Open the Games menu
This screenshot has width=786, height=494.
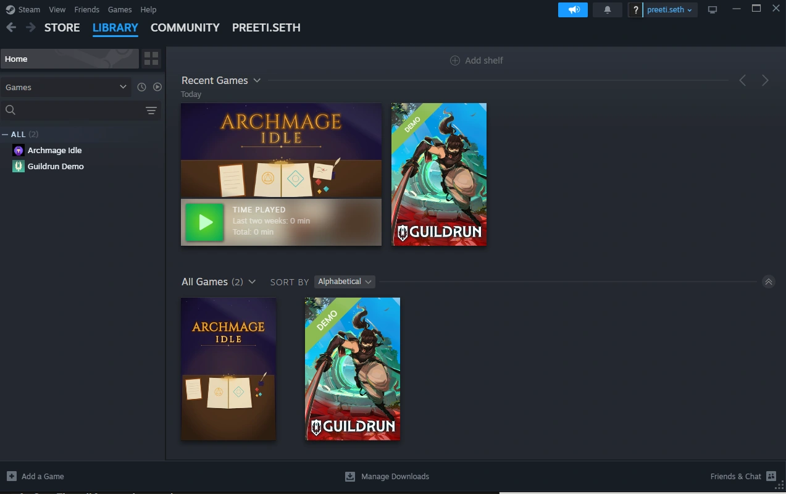tap(120, 9)
